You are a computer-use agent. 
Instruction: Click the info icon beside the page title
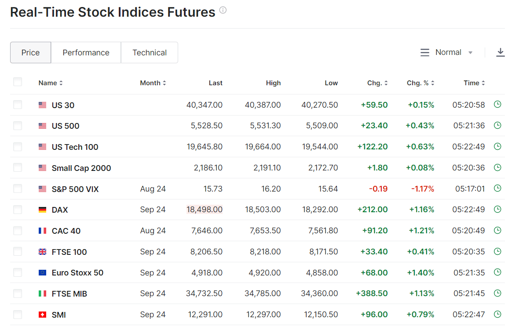(223, 10)
